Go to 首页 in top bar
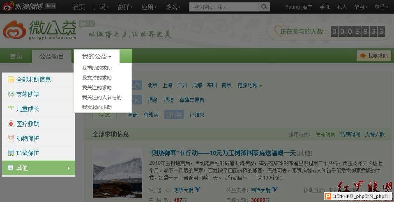This screenshot has width=394, height=202. pyautogui.click(x=79, y=7)
